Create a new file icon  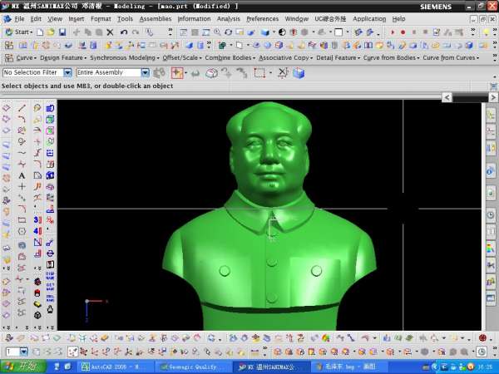coord(40,32)
